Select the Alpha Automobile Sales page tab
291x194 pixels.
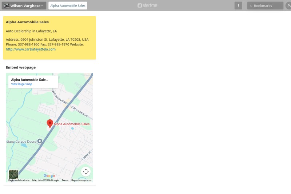tap(68, 5)
